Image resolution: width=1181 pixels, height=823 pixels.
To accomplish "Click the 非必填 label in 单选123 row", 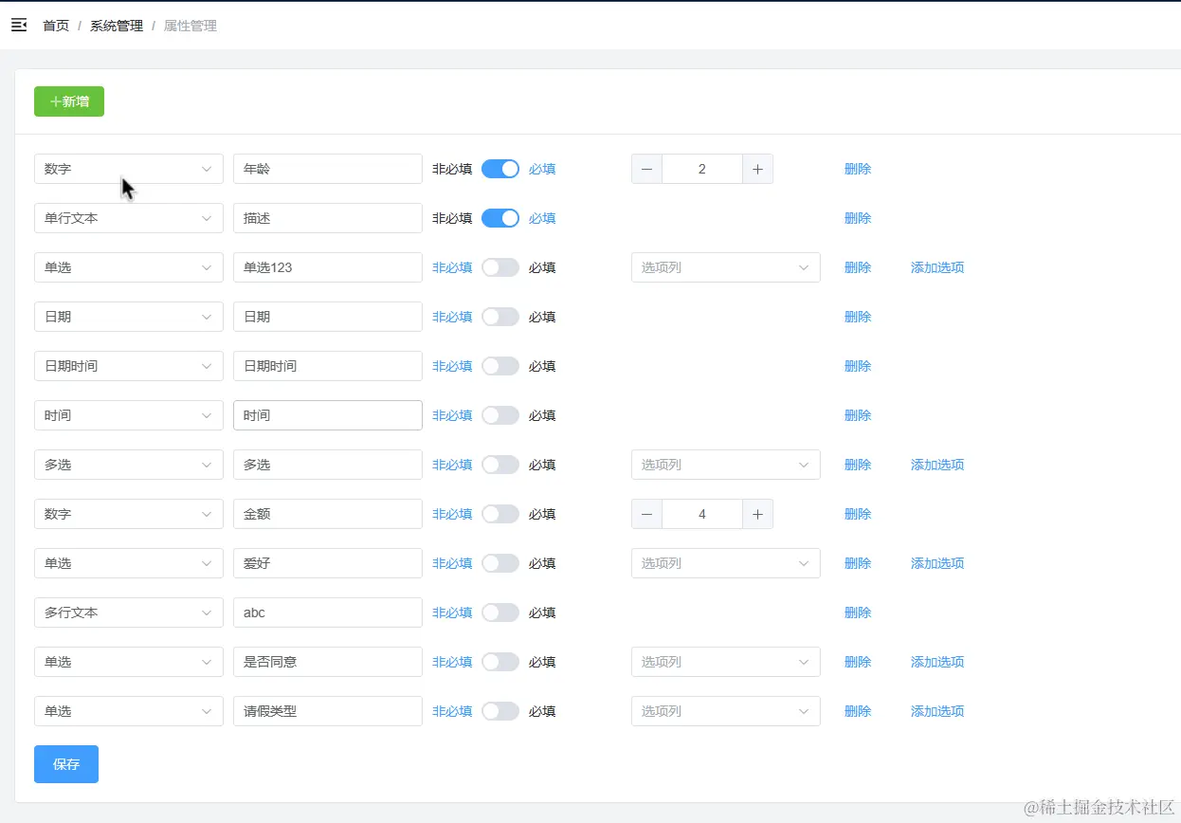I will (452, 267).
